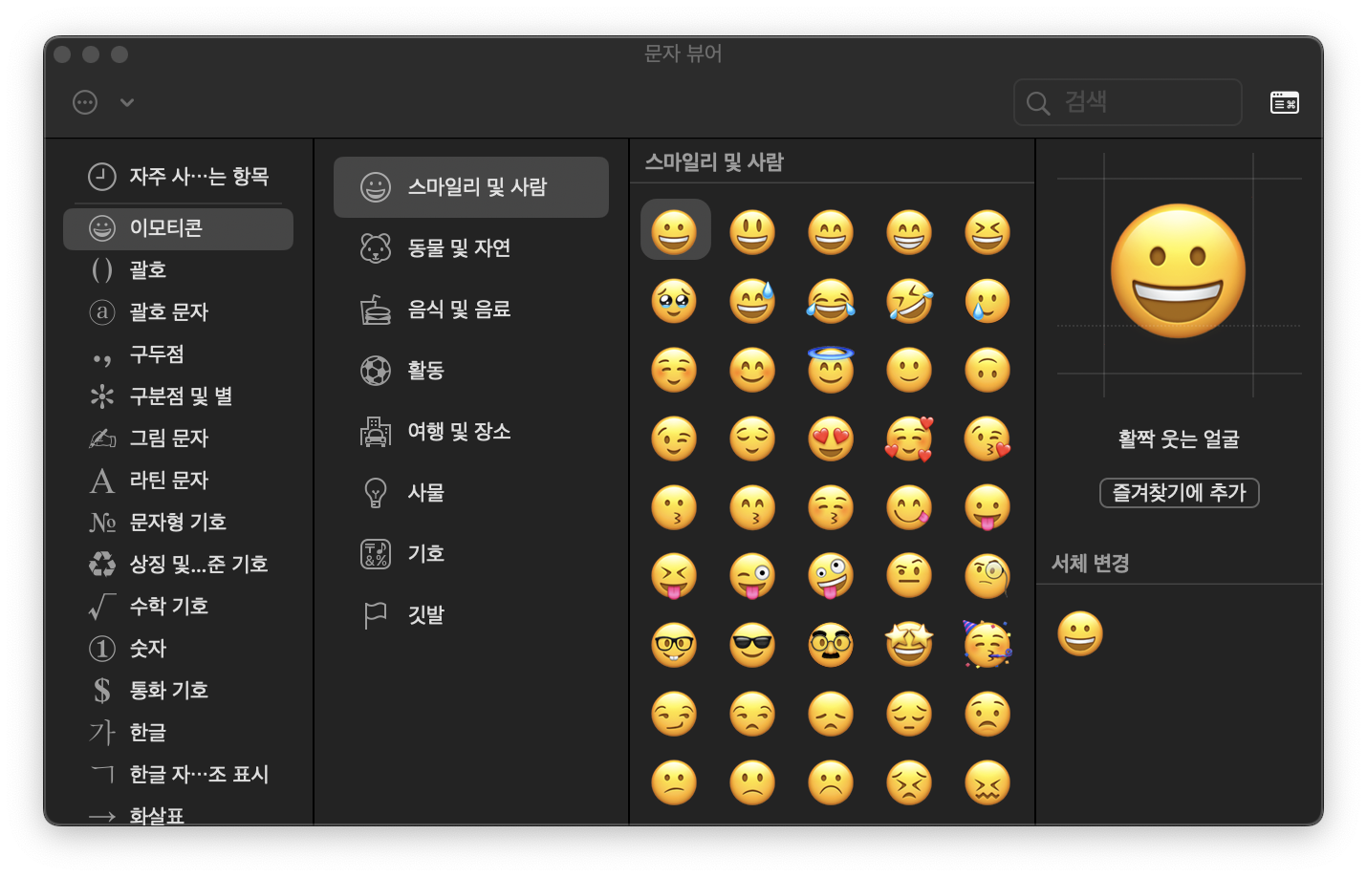Open 한글 sidebar item
Viewport: 1367px width, 877px height.
(178, 733)
